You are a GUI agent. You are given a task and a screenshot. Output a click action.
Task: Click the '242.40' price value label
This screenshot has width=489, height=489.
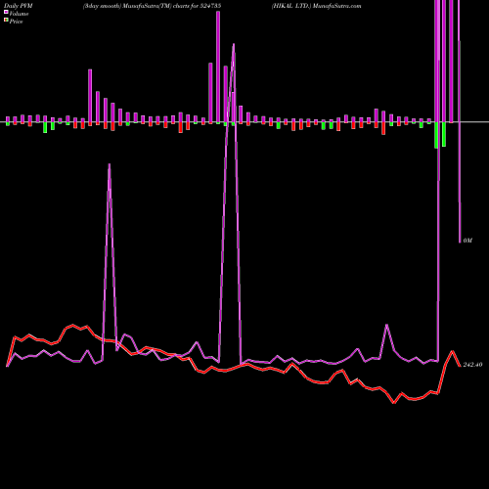click(x=472, y=365)
